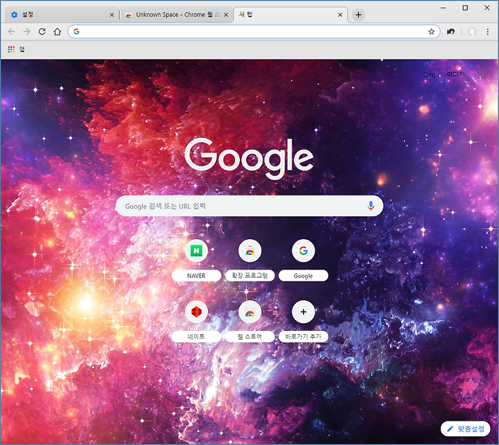This screenshot has width=499, height=445.
Task: Open the profile avatar menu
Action: pyautogui.click(x=472, y=31)
